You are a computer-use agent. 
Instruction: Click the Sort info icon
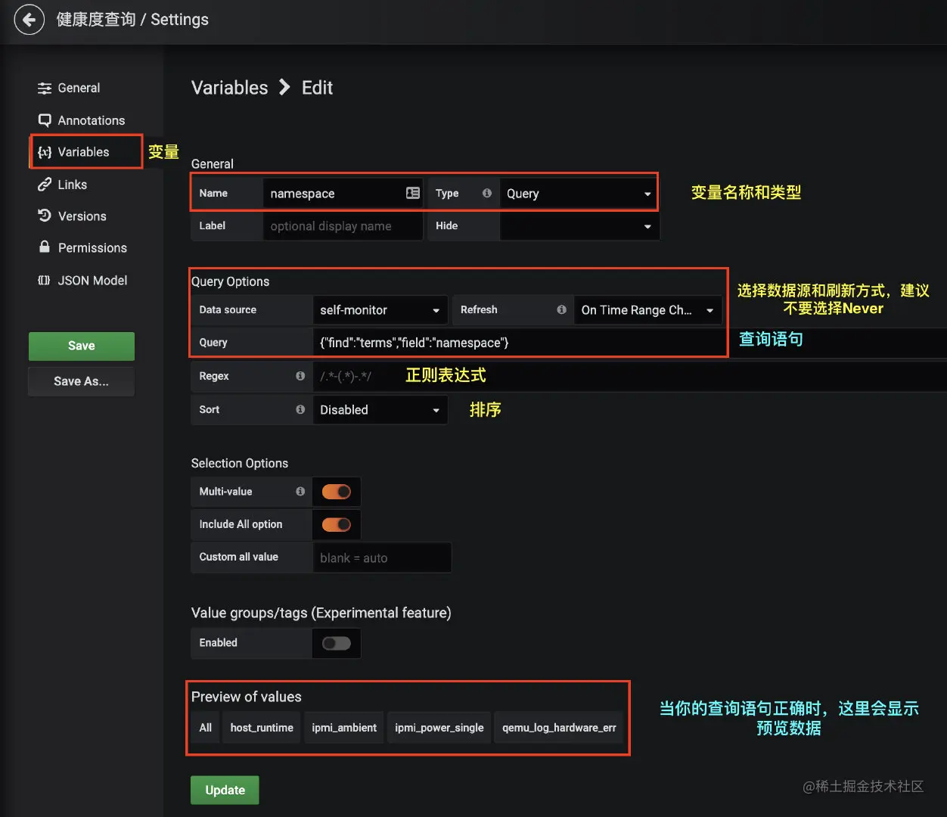300,409
